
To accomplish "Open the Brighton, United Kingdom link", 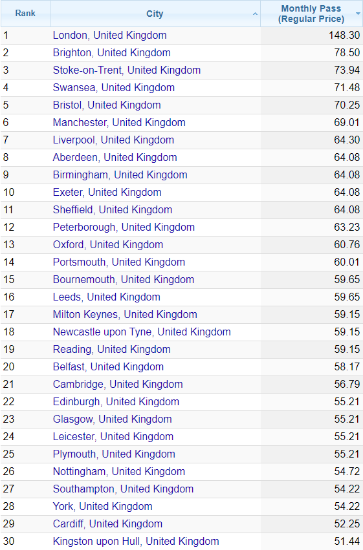I will [x=112, y=53].
